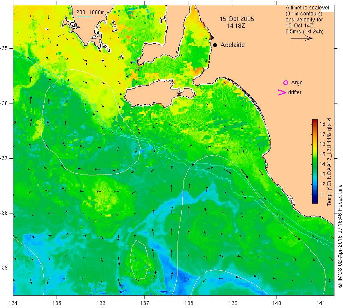This screenshot has width=343, height=308.
Task: Click the '15-Oct-2005' date text
Action: [237, 19]
